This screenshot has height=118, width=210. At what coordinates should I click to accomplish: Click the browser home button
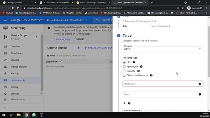18,8
